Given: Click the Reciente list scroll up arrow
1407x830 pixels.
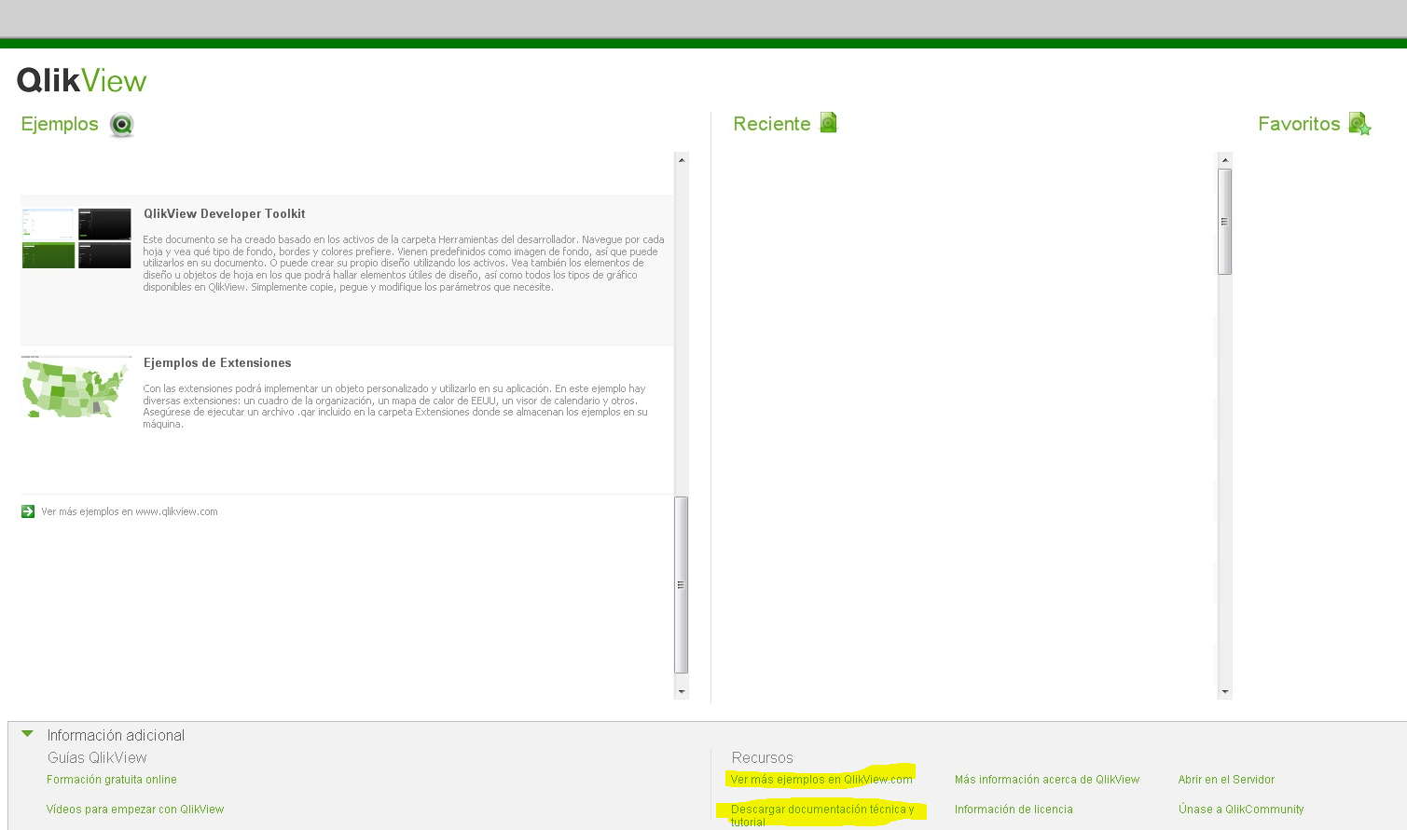Looking at the screenshot, I should coord(1225,160).
